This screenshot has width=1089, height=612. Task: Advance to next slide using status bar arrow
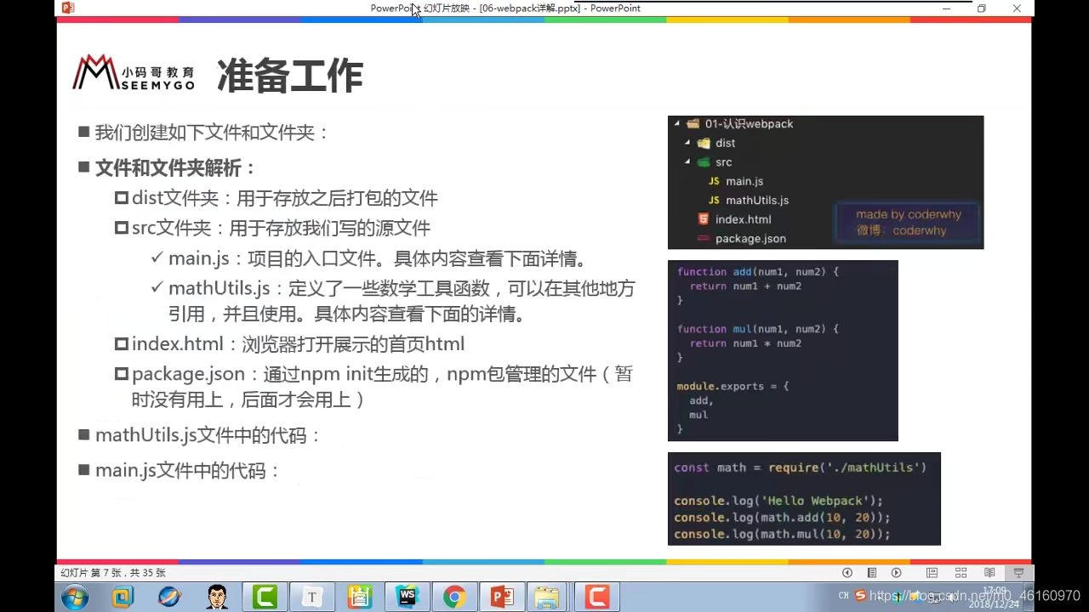click(x=897, y=573)
